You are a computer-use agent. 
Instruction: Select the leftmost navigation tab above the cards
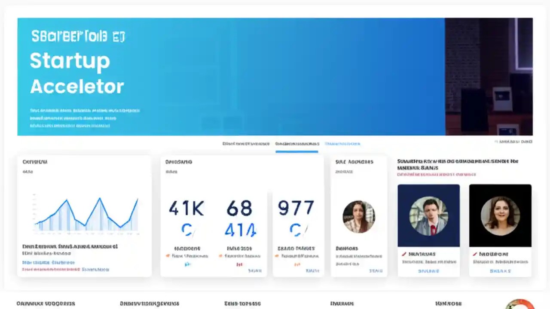click(x=246, y=144)
